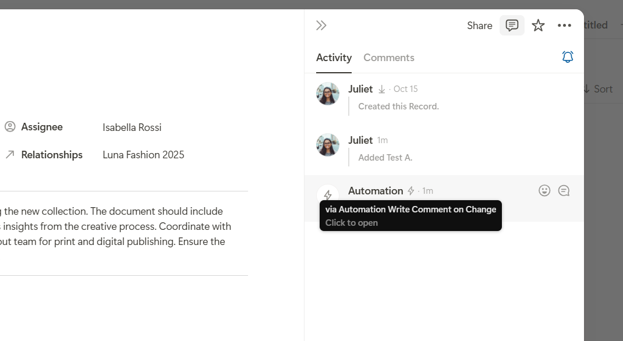Open the Isabella Rossi assignee field
Screen dimensions: 623x341
132,127
